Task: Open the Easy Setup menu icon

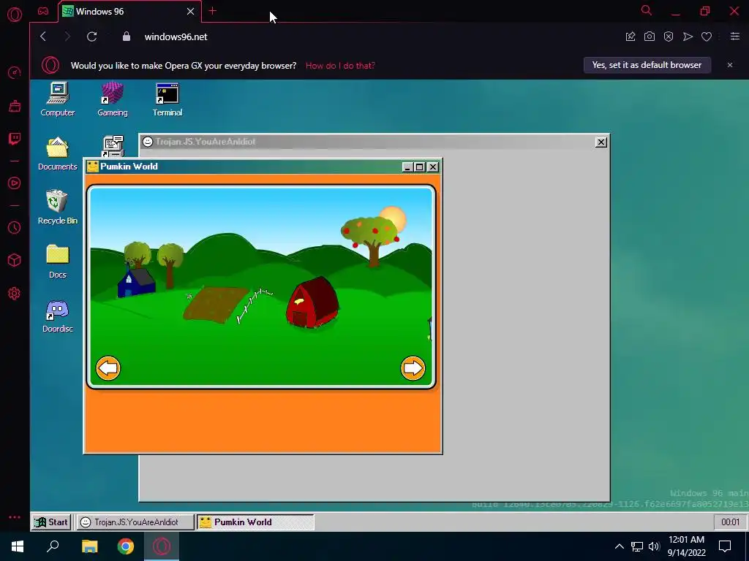Action: click(734, 37)
